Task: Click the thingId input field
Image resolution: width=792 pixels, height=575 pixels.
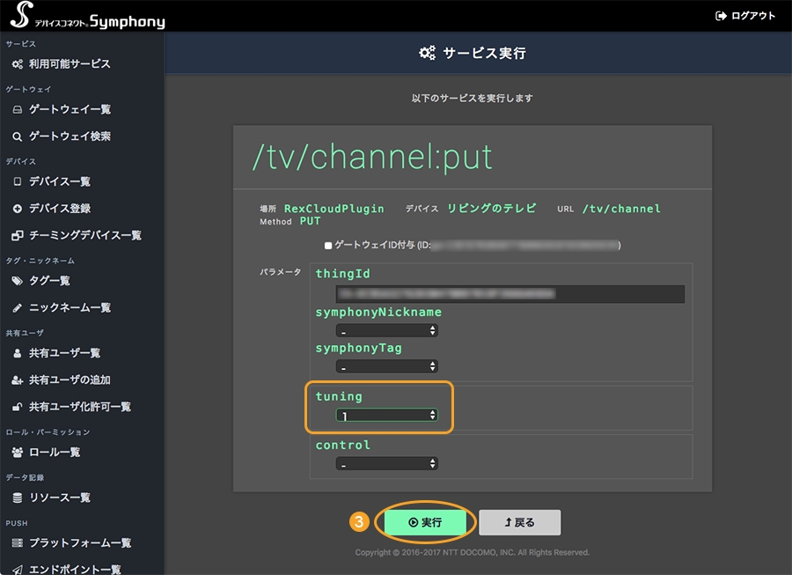Action: coord(510,294)
